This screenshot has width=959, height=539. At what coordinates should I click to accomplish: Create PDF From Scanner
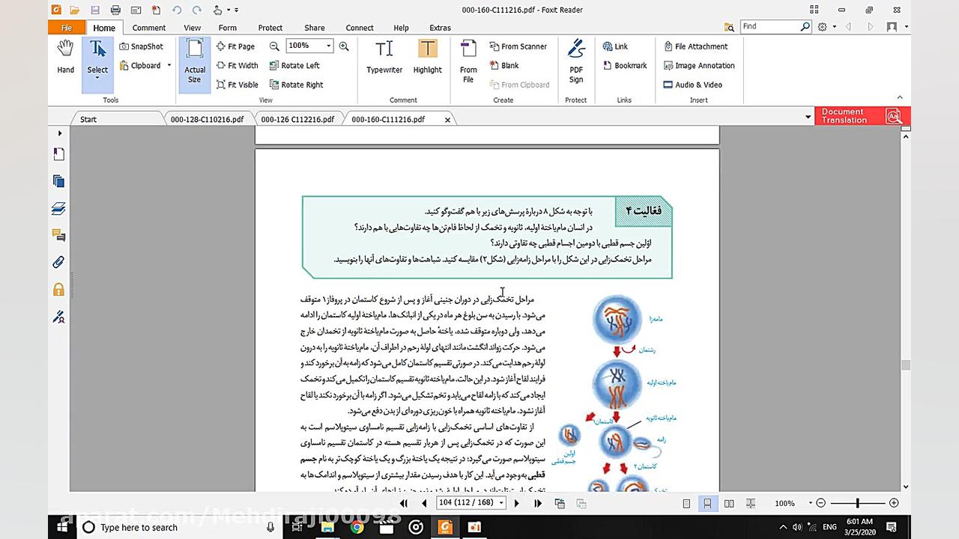518,46
